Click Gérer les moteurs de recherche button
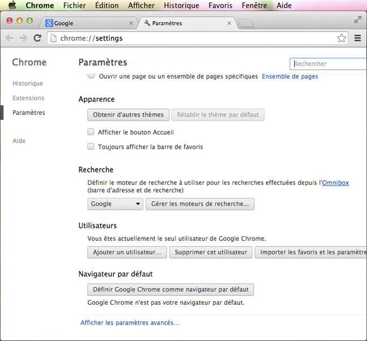The height and width of the screenshot is (341, 367). coord(200,204)
